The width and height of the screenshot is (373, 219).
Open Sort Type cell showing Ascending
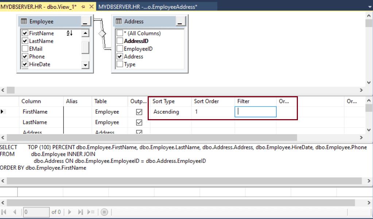click(169, 112)
